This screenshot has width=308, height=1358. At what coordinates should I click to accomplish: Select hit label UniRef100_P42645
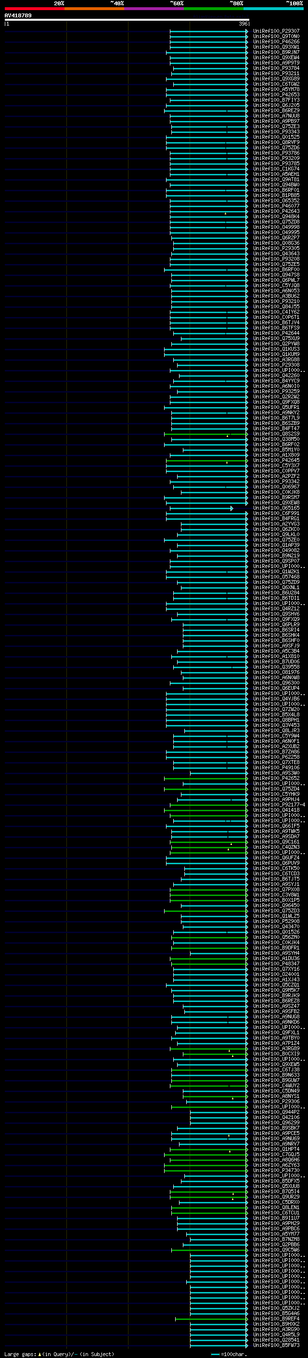[x=276, y=460]
